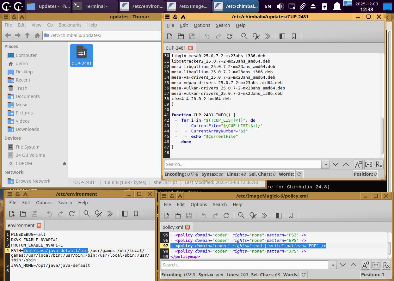The width and height of the screenshot is (394, 281).
Task: Enable Regex search in CUP-2481 search bar
Action: click(x=379, y=164)
